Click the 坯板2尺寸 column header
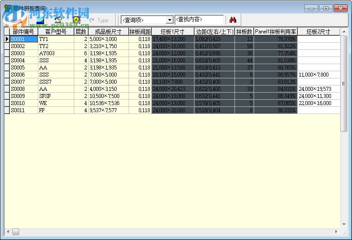 pyautogui.click(x=319, y=32)
